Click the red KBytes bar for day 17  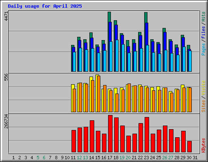110,134
